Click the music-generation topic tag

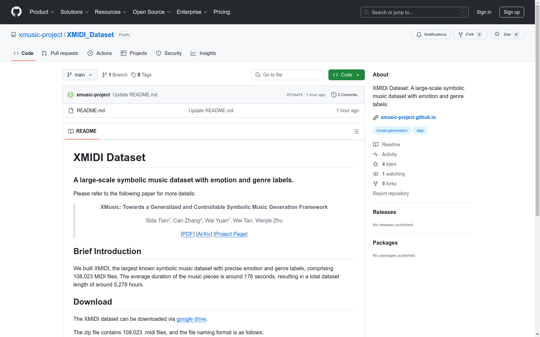(392, 130)
